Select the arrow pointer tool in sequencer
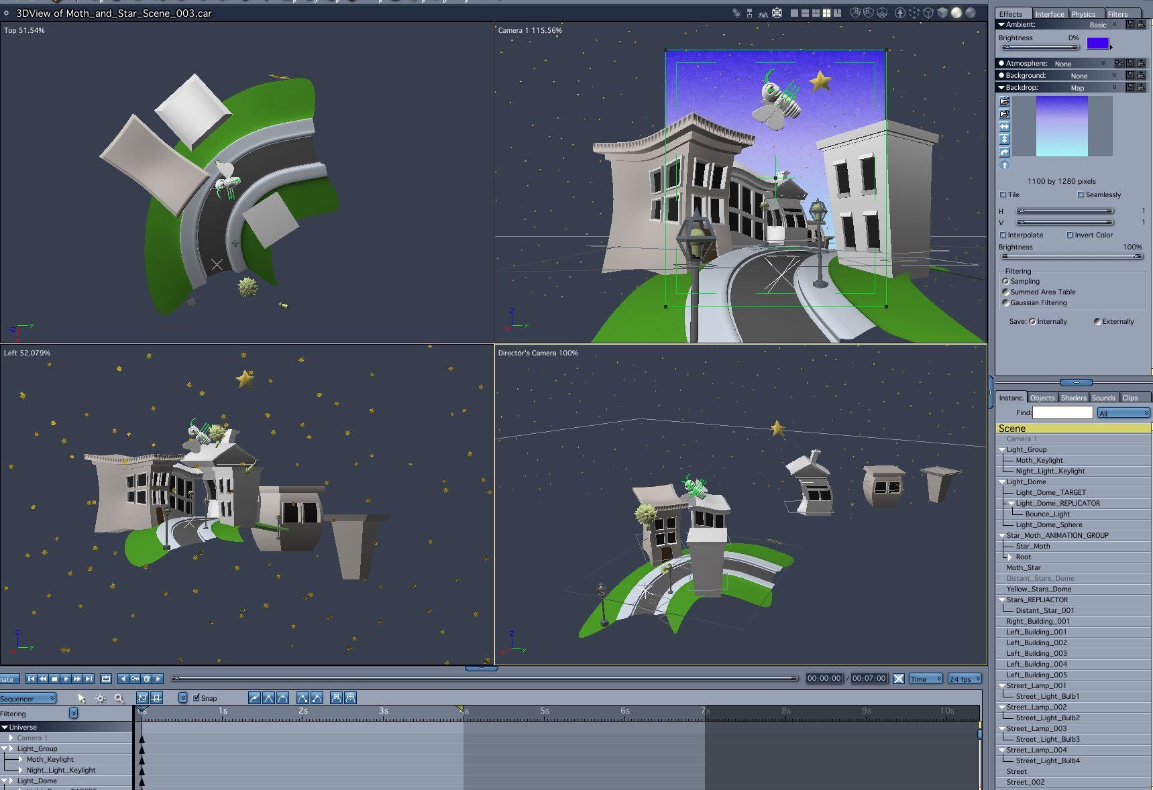Viewport: 1153px width, 790px height. [x=82, y=698]
